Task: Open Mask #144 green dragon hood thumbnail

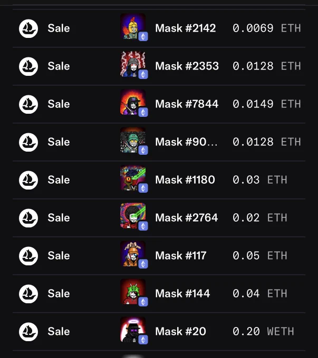Action: coord(133,292)
